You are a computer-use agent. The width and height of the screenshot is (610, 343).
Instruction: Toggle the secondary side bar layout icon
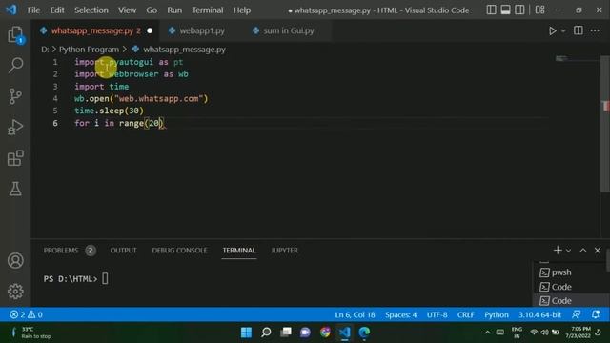point(519,10)
